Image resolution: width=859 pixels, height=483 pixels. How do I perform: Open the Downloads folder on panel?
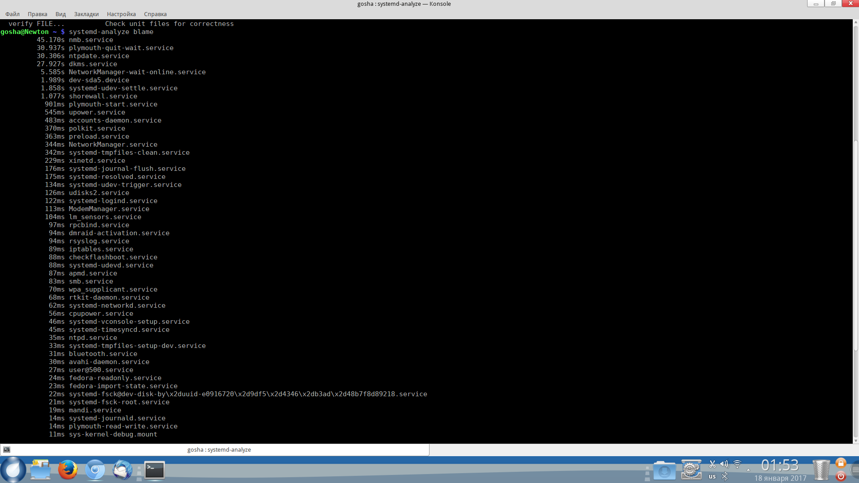tap(664, 470)
